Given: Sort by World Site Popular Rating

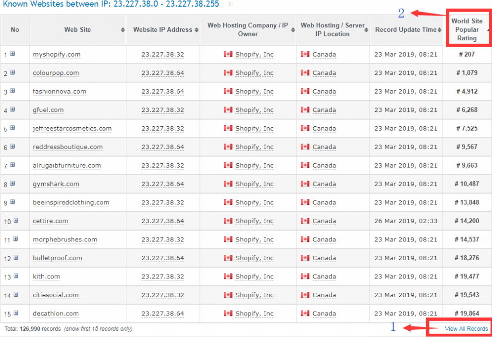Looking at the screenshot, I should click(467, 29).
